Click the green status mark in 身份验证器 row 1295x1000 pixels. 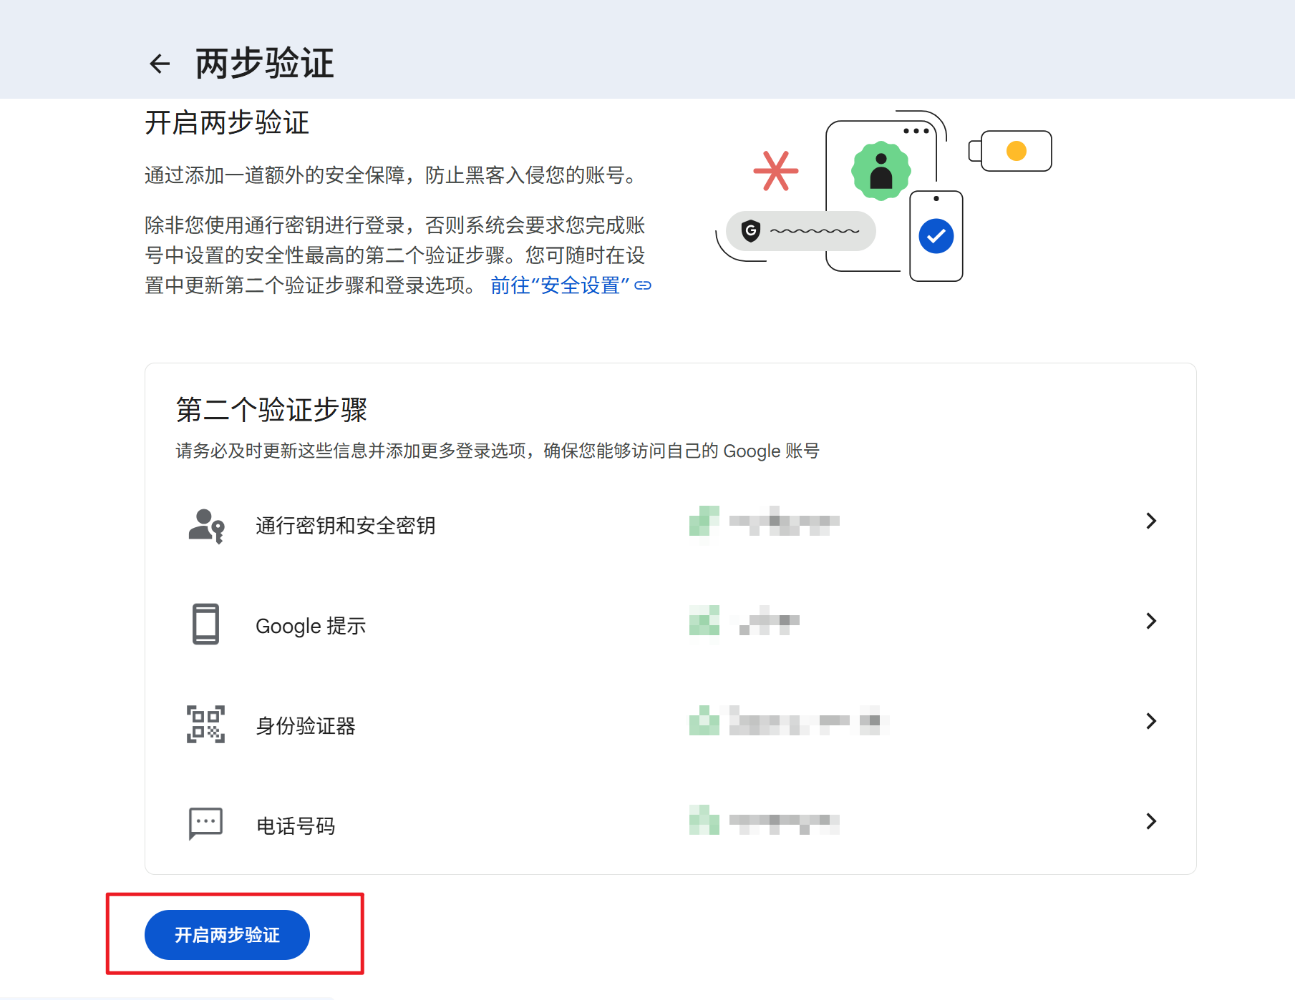pyautogui.click(x=704, y=721)
